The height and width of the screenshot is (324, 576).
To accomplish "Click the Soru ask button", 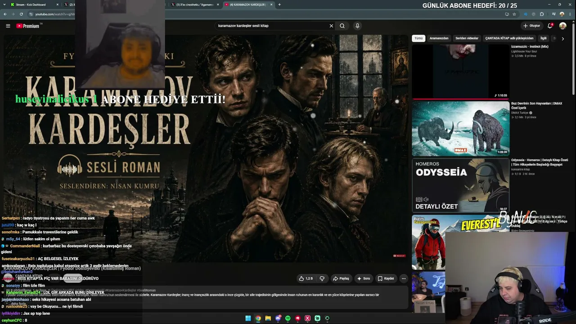I will pos(364,279).
